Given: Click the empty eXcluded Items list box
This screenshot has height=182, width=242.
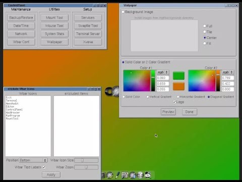Looking at the screenshot, I should 77,126.
